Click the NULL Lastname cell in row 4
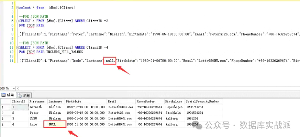 click(x=55, y=124)
